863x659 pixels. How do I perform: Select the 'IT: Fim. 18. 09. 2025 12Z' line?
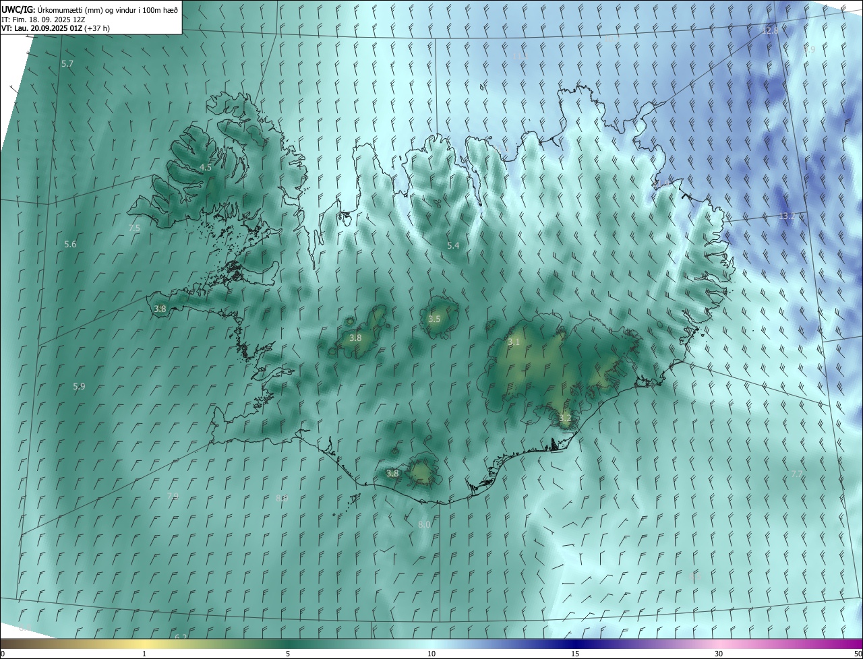tap(44, 20)
